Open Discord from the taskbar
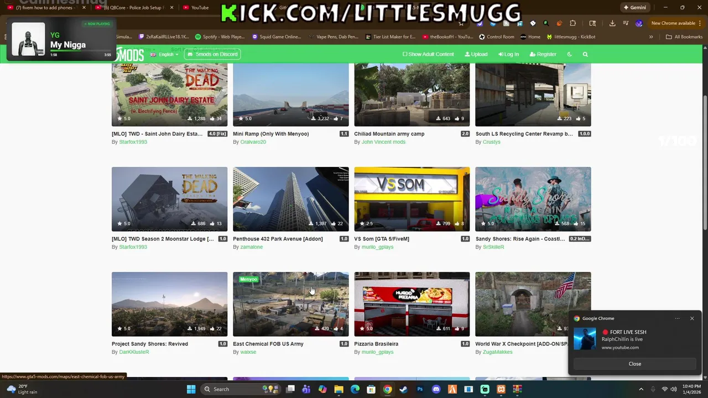This screenshot has width=708, height=398. click(436, 389)
